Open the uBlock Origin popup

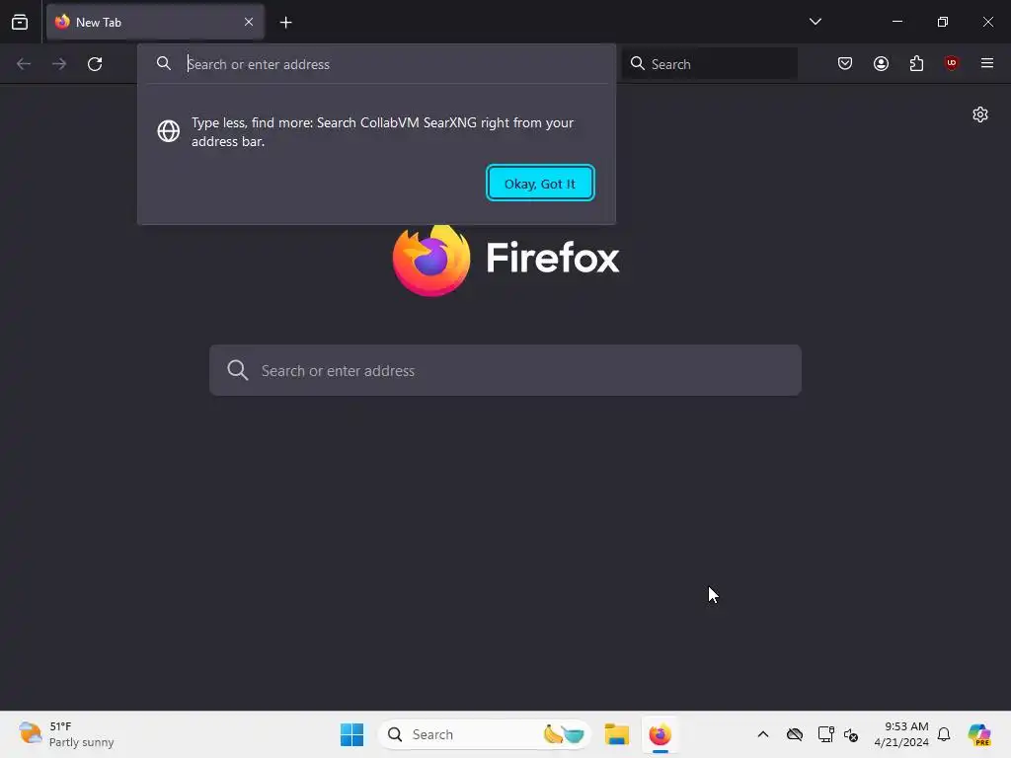pos(951,63)
